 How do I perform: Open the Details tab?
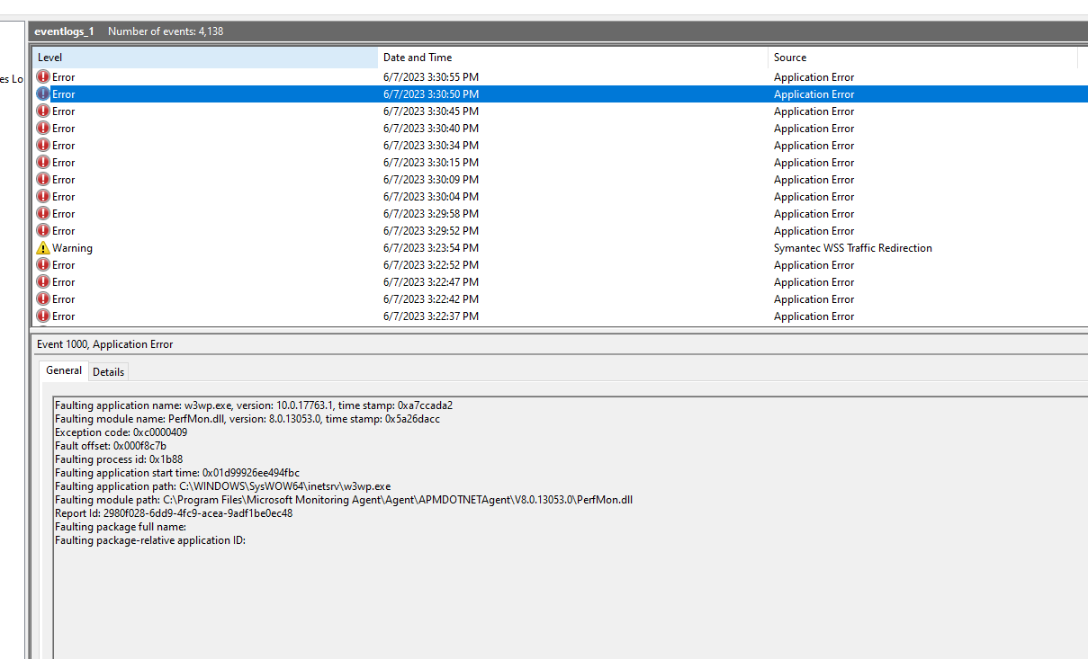[109, 372]
